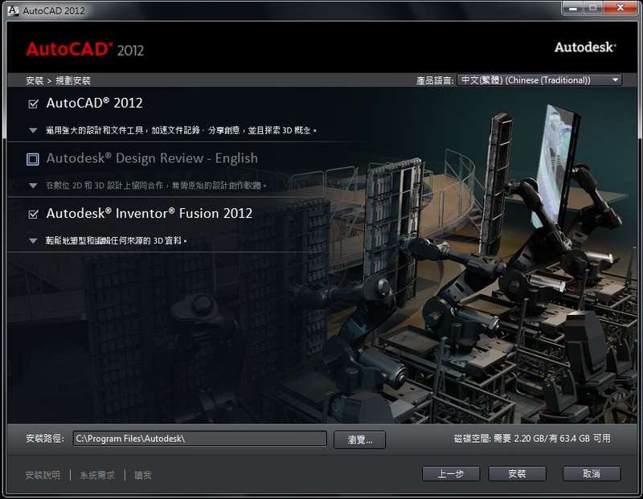Click the Autodesk Inventor Fusion 2012 title
643x499 pixels.
pos(149,213)
